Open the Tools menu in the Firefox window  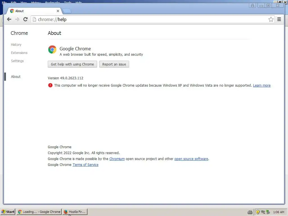point(67,2)
